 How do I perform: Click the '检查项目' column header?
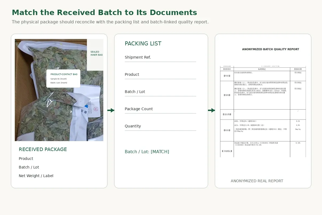(227, 69)
